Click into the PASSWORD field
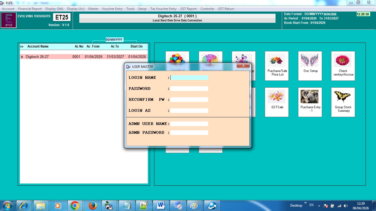The image size is (376, 211). 189,89
